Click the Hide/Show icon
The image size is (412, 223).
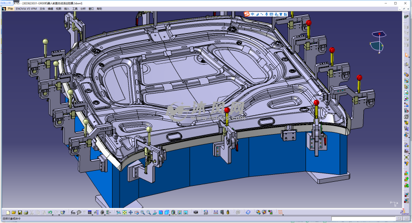click(179, 212)
